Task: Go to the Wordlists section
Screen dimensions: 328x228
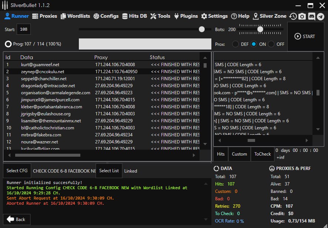Action: pyautogui.click(x=76, y=16)
